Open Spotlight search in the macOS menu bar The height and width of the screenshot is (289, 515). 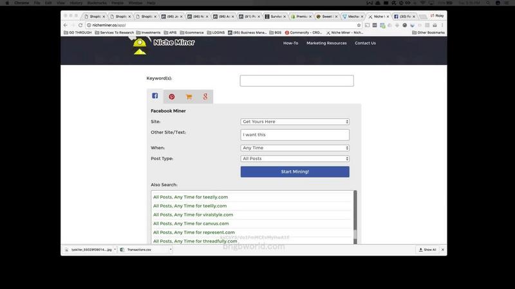[488, 3]
